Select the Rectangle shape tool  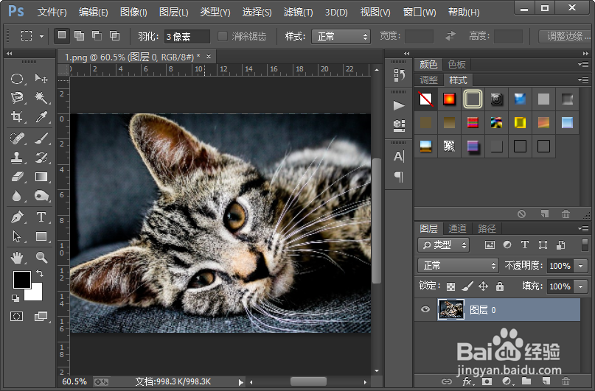(x=41, y=236)
